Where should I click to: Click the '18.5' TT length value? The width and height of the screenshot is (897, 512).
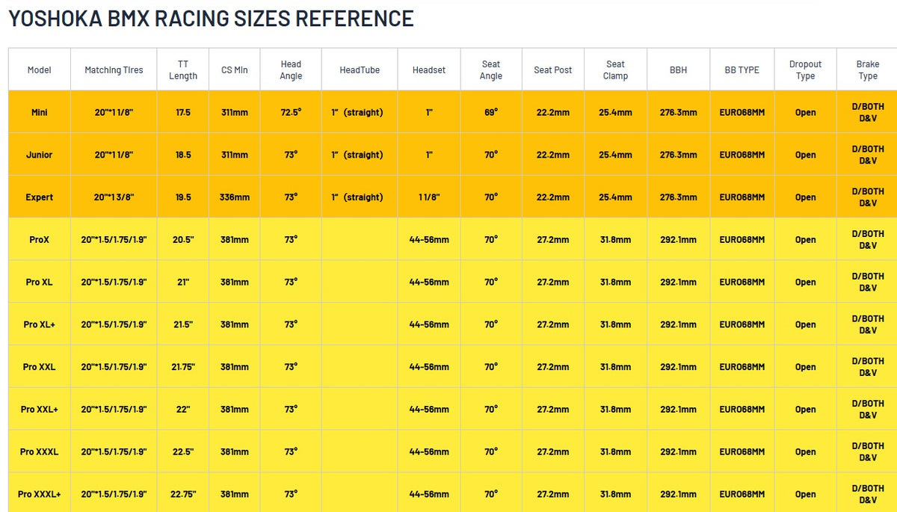click(x=183, y=155)
